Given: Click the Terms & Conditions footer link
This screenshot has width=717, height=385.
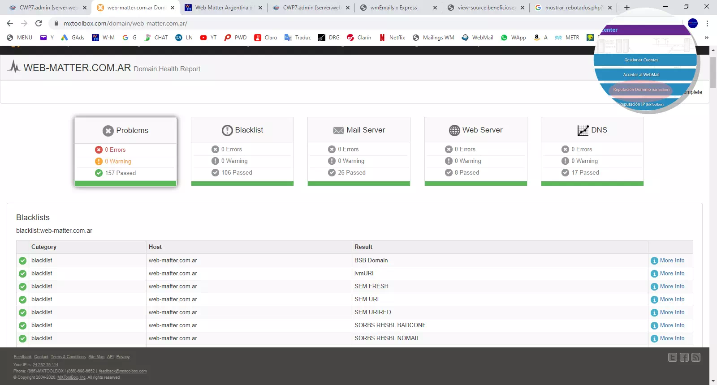Looking at the screenshot, I should coord(68,357).
